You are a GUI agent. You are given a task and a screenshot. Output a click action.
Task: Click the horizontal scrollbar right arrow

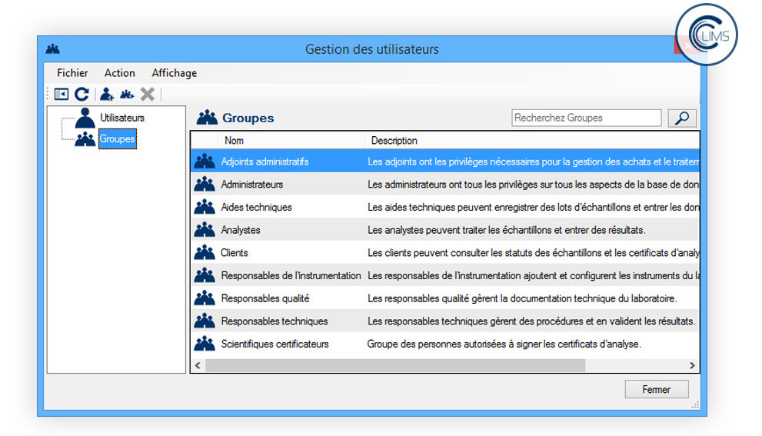click(692, 366)
